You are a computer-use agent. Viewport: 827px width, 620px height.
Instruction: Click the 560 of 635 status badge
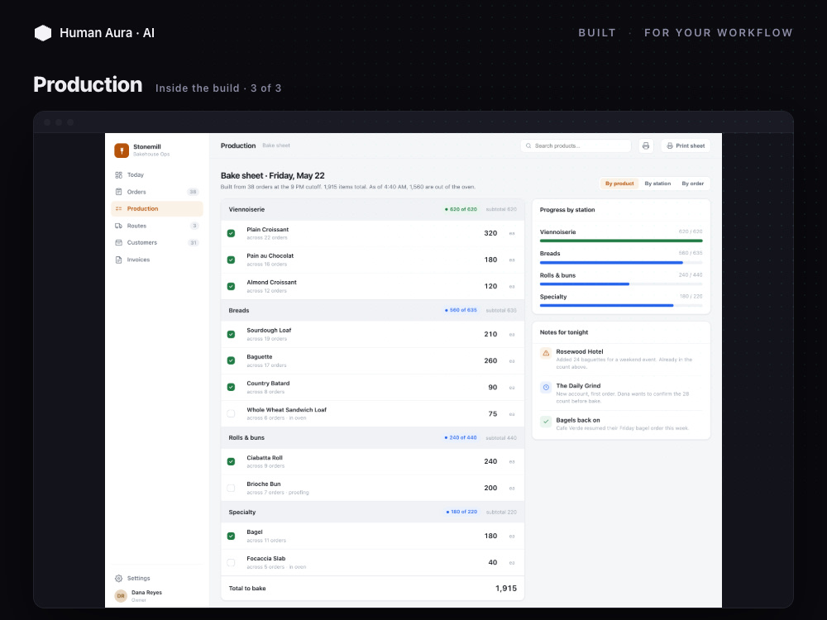(x=461, y=311)
